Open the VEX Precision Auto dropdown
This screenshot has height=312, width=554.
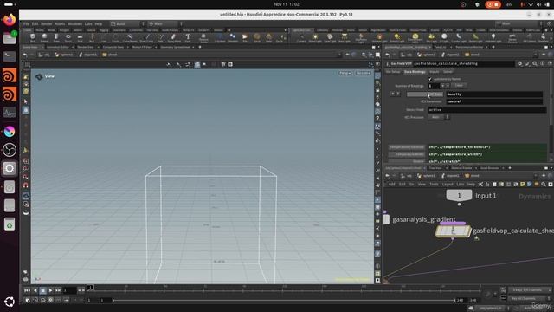pyautogui.click(x=439, y=117)
